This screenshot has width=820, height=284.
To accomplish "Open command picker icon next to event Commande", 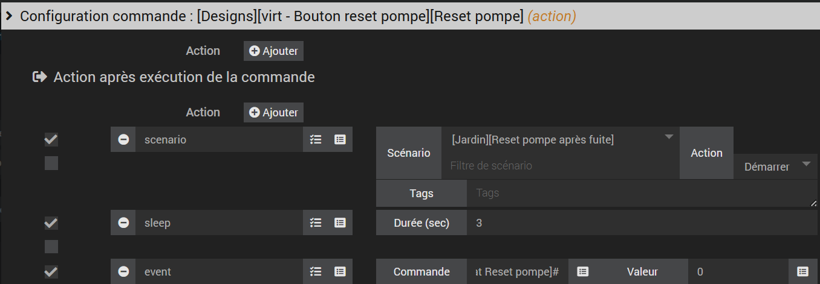I will pos(582,271).
